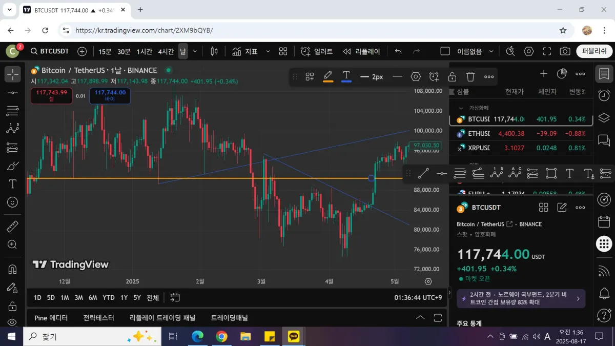Toggle hide all drawings eye icon

coord(13,322)
